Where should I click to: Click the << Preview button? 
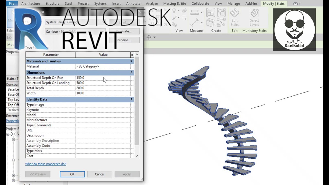click(x=38, y=174)
